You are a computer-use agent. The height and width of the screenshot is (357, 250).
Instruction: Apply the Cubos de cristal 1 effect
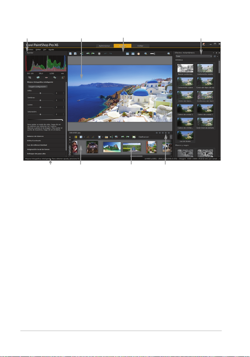pyautogui.click(x=186, y=109)
